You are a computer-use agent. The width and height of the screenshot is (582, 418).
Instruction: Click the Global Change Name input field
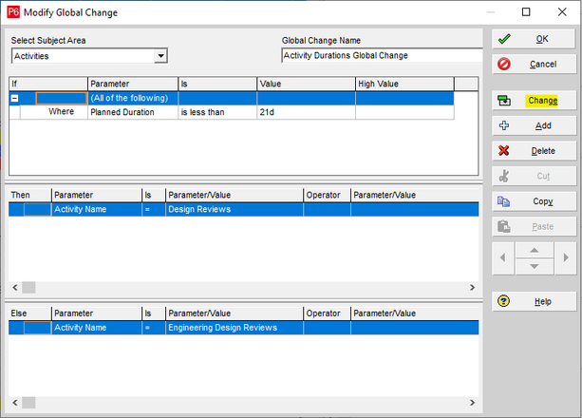click(x=382, y=55)
